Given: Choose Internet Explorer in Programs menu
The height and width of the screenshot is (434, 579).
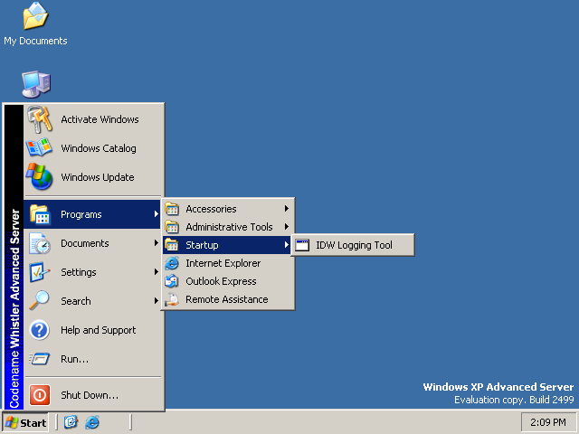Looking at the screenshot, I should [x=223, y=263].
